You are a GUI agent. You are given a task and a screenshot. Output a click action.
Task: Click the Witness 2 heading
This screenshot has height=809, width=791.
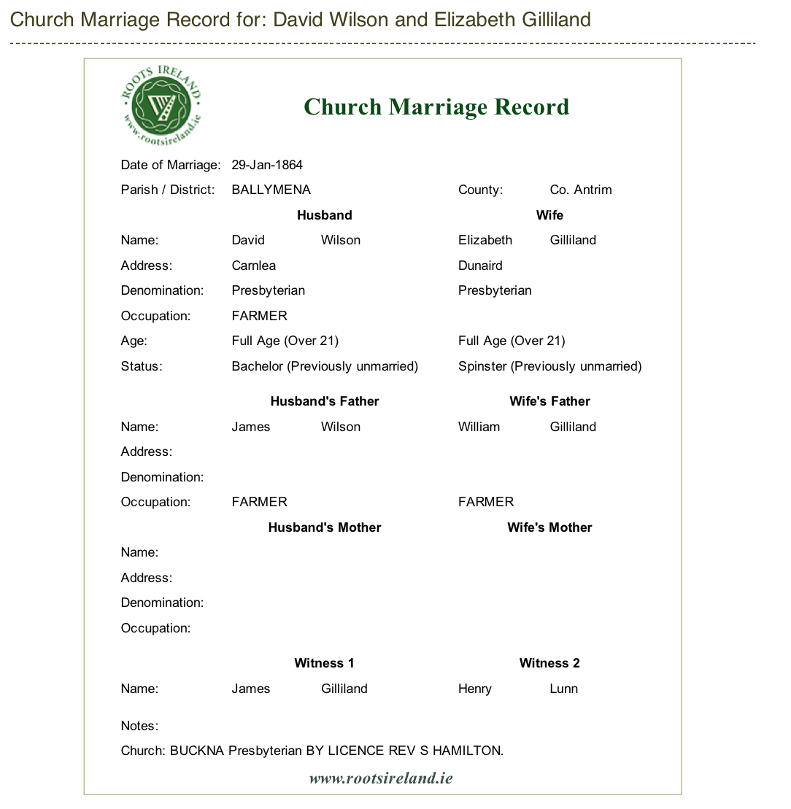click(549, 663)
